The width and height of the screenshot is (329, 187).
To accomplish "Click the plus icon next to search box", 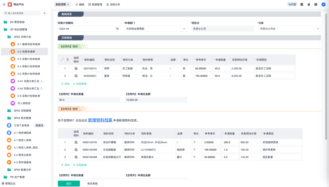I will point(45,13).
